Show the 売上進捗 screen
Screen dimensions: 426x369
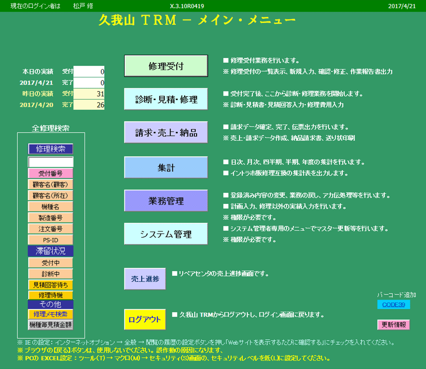[145, 279]
